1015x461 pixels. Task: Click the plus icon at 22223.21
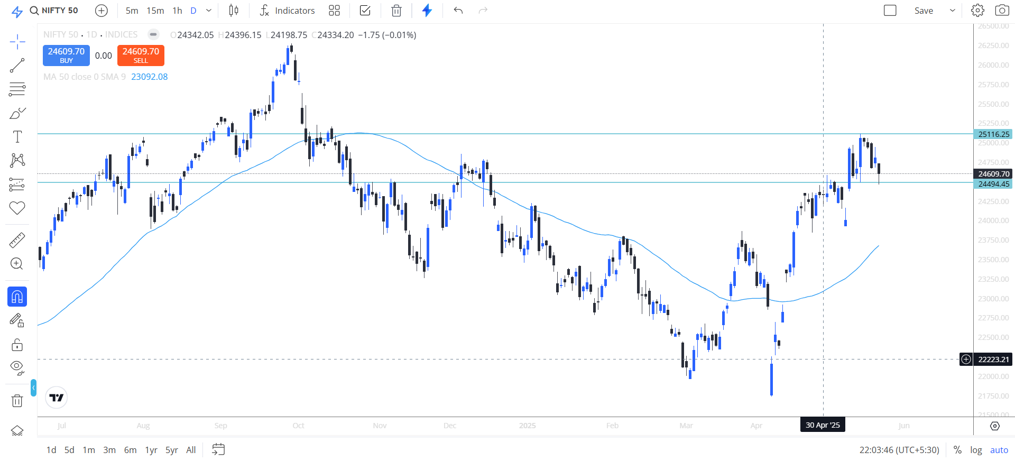click(x=966, y=359)
